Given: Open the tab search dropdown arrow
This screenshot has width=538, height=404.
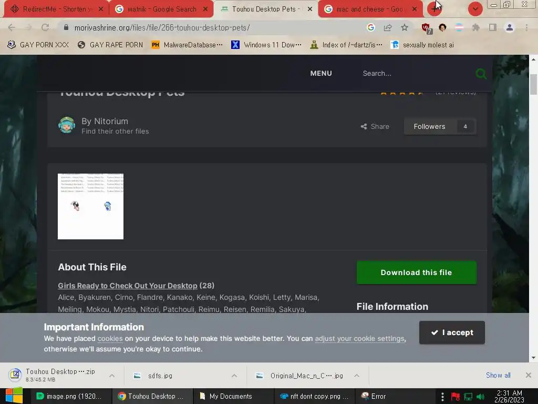Looking at the screenshot, I should 475,9.
